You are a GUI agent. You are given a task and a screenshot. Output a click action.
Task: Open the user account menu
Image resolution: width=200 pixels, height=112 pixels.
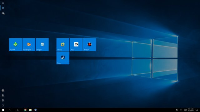3,91
